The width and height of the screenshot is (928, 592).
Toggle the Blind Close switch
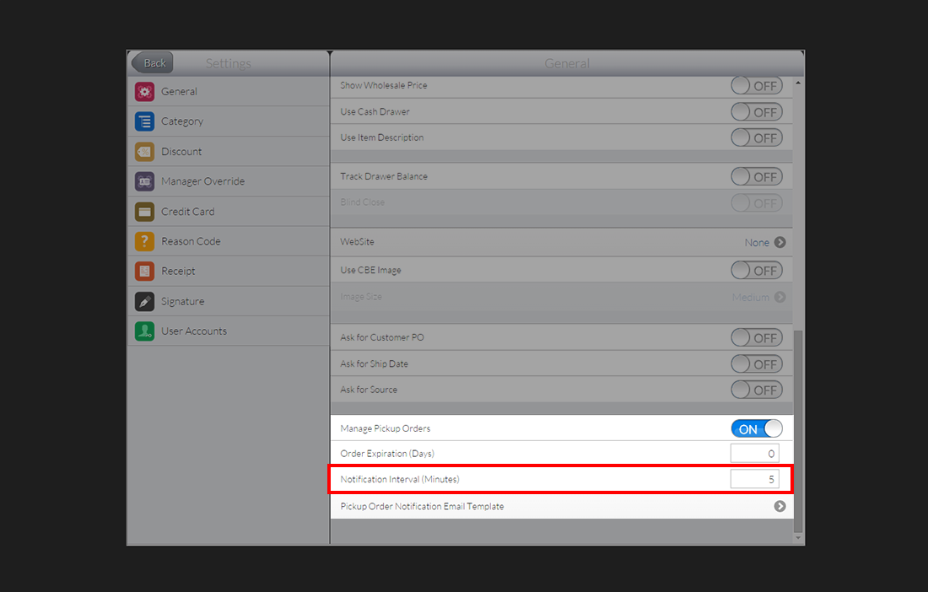tap(757, 203)
